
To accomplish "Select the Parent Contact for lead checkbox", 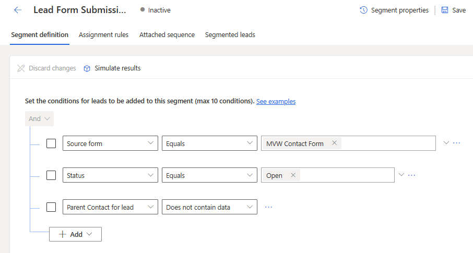I will [51, 207].
